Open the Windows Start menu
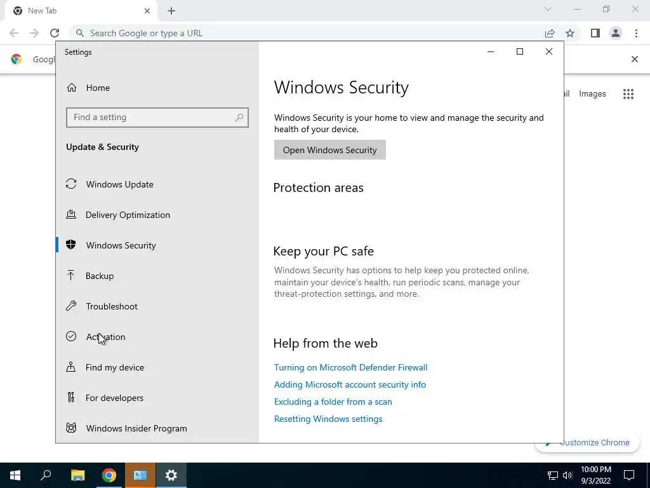This screenshot has height=488, width=650. point(15,475)
